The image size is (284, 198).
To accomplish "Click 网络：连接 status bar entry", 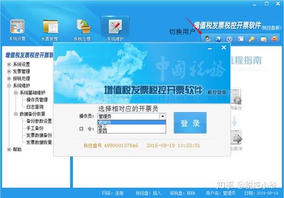I will pos(113,193).
